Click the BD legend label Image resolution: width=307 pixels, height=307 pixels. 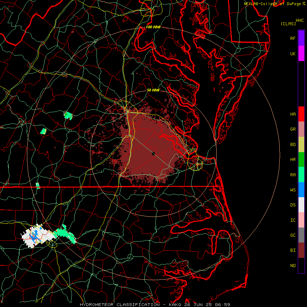293,145
